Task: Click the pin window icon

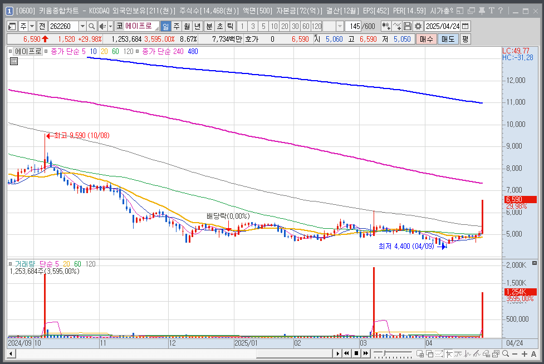Action: pyautogui.click(x=482, y=11)
